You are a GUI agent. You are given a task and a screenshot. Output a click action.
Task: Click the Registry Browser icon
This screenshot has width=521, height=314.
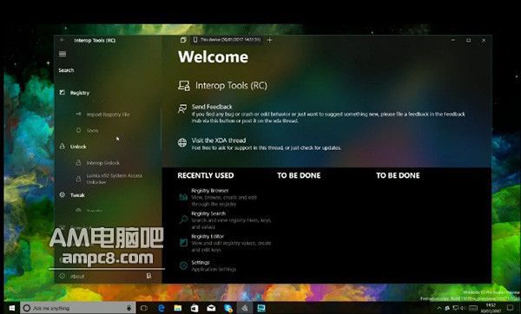point(183,197)
